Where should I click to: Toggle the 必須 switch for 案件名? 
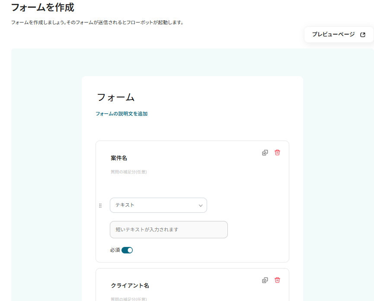click(x=127, y=250)
